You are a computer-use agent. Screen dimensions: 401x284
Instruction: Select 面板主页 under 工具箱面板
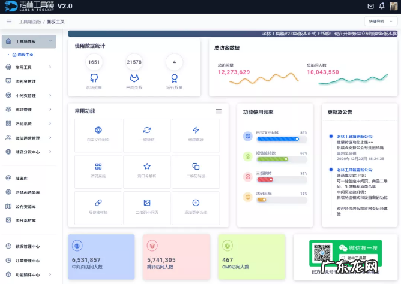click(23, 55)
